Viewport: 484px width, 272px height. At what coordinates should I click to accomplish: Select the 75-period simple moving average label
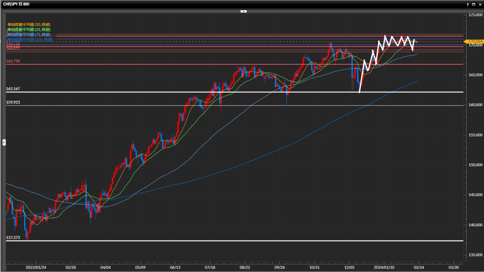pyautogui.click(x=29, y=35)
